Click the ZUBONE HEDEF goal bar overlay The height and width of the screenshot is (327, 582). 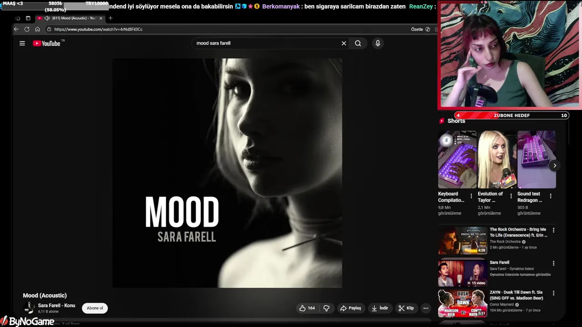pyautogui.click(x=512, y=115)
